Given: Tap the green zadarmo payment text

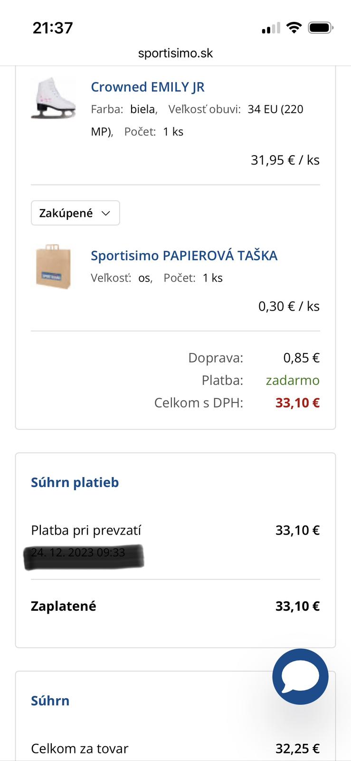Looking at the screenshot, I should tap(293, 380).
